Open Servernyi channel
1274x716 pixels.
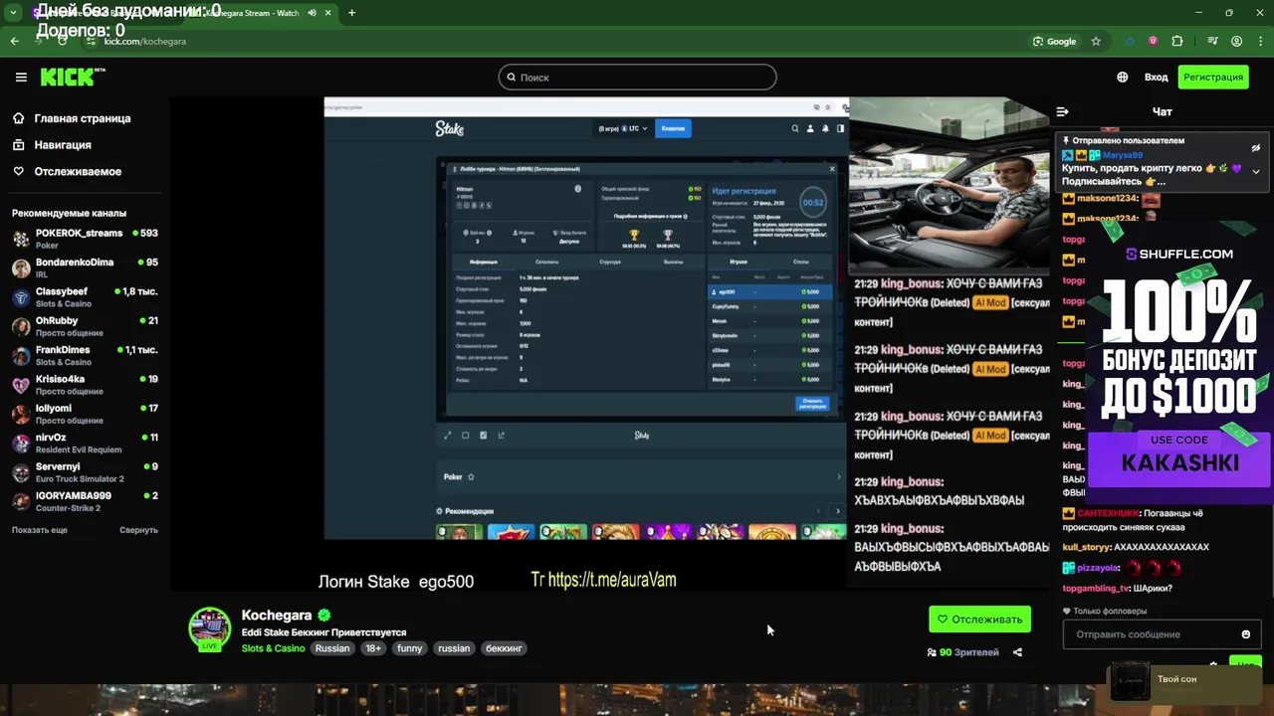tap(85, 472)
